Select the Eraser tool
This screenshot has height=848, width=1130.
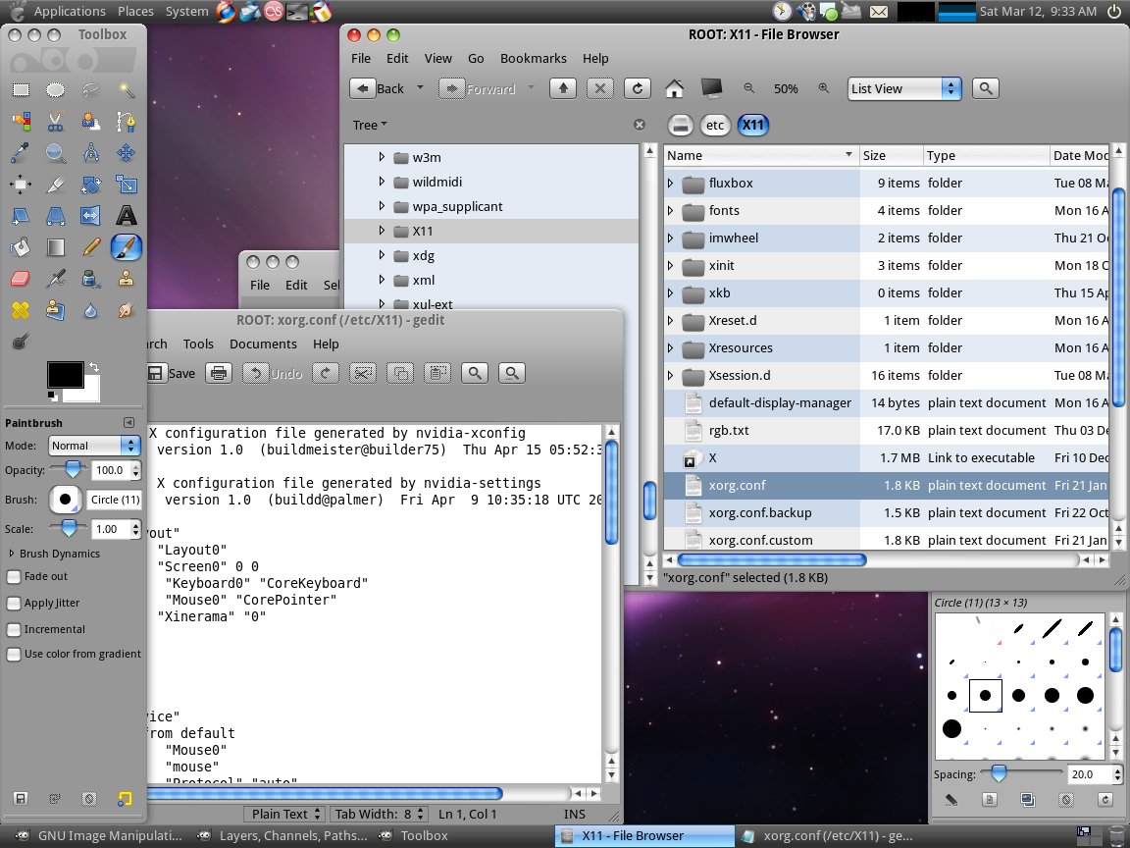click(21, 279)
